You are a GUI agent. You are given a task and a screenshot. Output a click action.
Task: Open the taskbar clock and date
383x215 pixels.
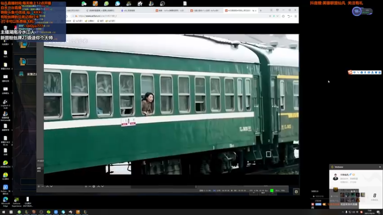(x=369, y=212)
